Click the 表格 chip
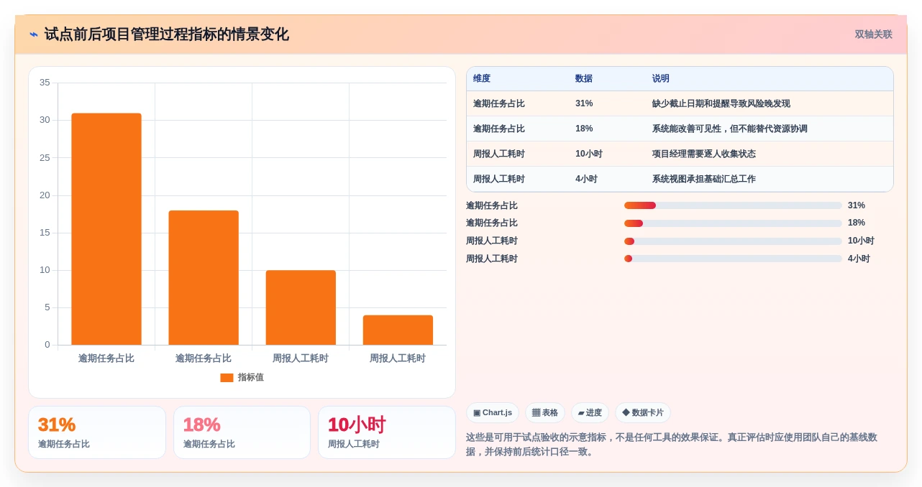The width and height of the screenshot is (922, 487). click(545, 413)
